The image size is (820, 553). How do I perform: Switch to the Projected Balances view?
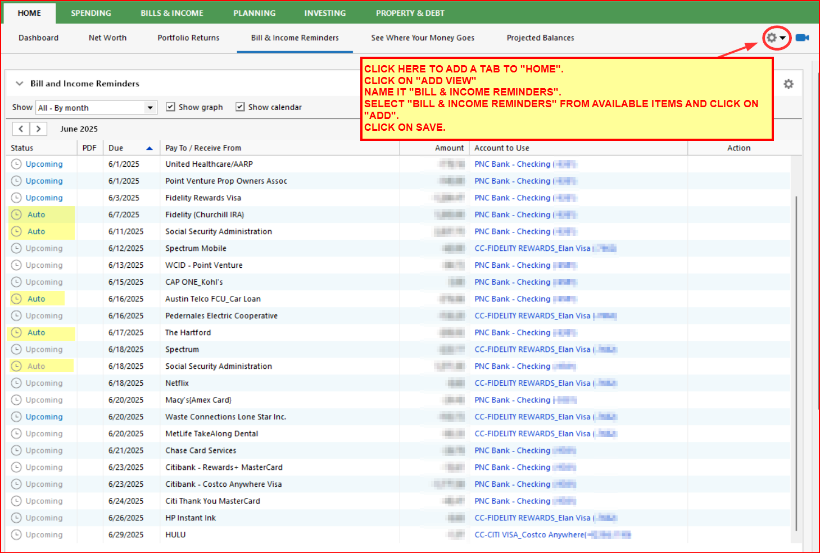(541, 38)
